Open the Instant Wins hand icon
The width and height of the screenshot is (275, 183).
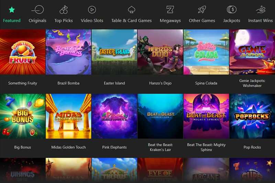click(261, 10)
